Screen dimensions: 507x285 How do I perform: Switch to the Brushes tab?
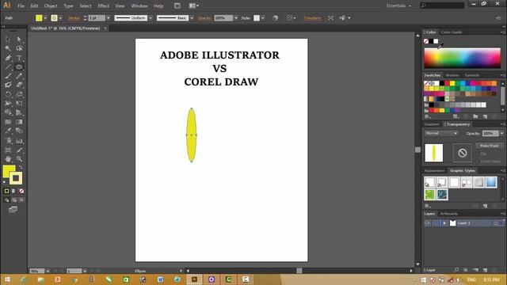(x=452, y=75)
